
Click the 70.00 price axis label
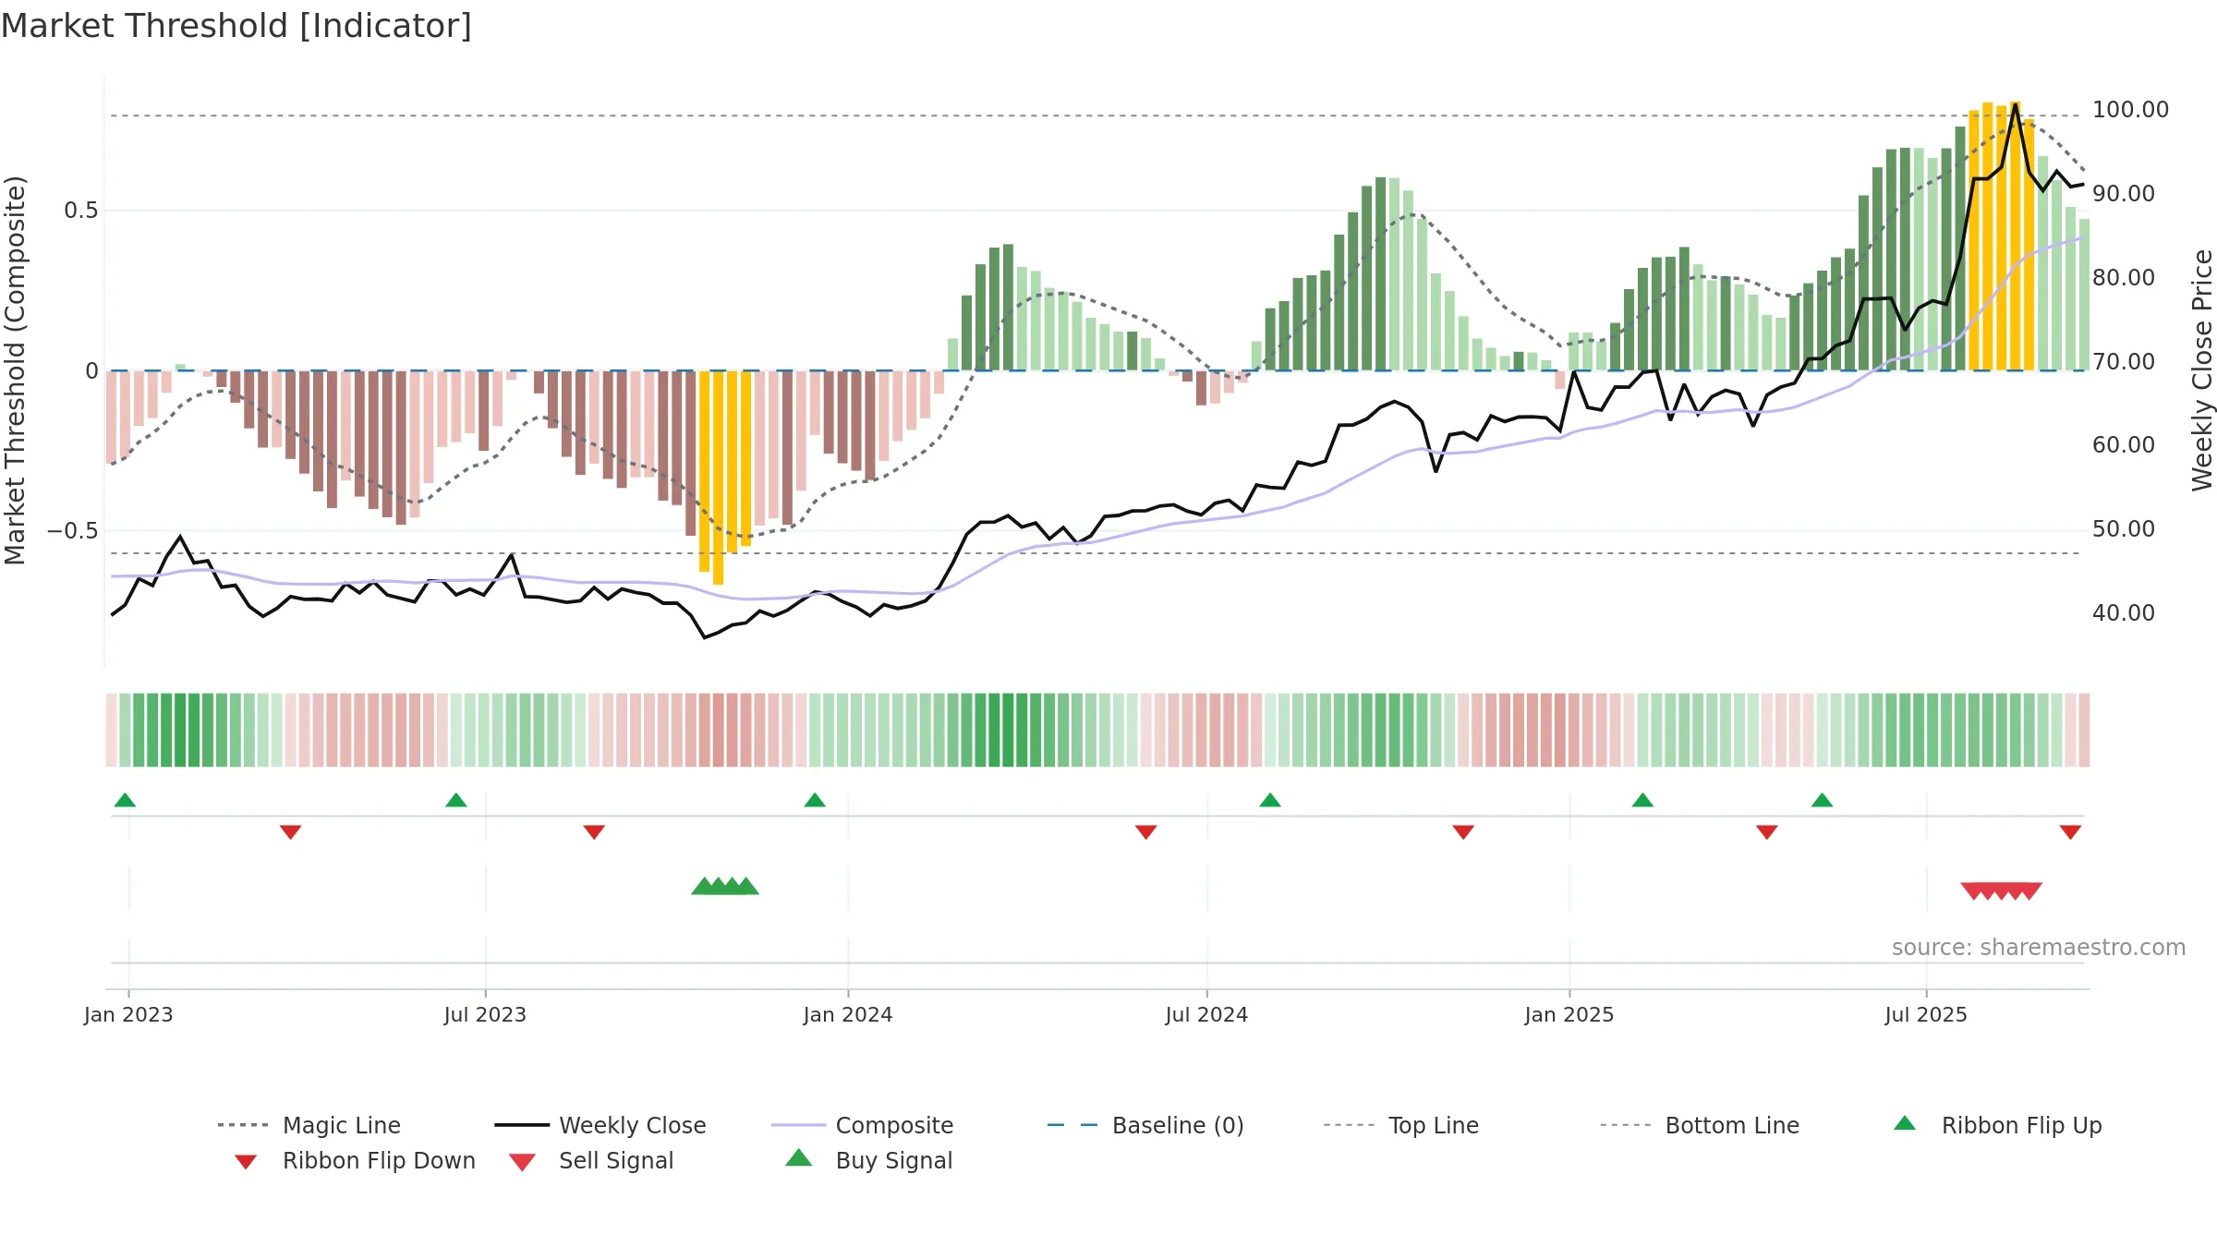(2124, 362)
